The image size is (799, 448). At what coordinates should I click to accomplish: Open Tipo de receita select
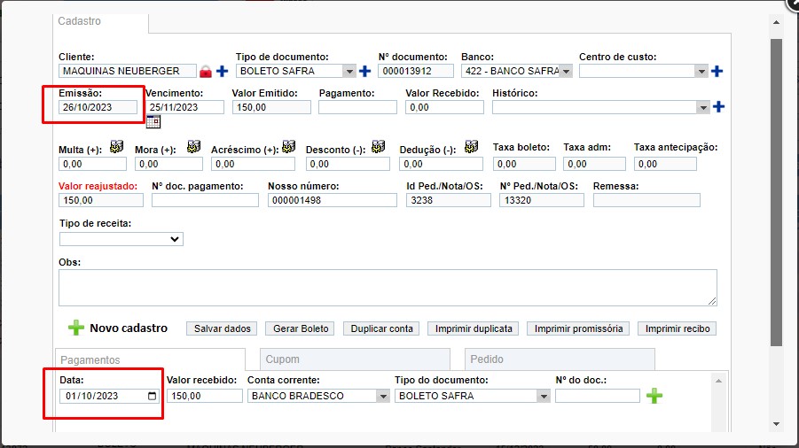(121, 239)
